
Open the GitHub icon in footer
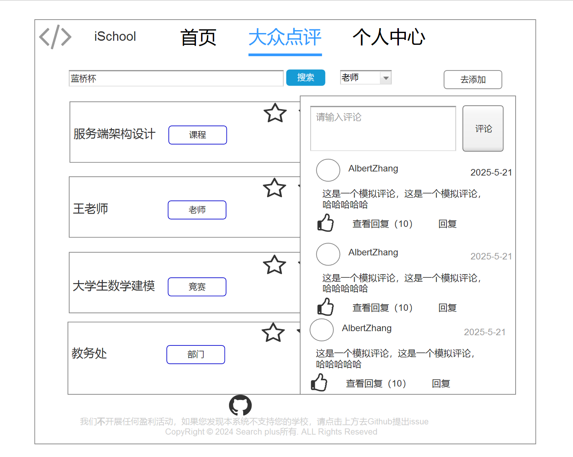240,406
